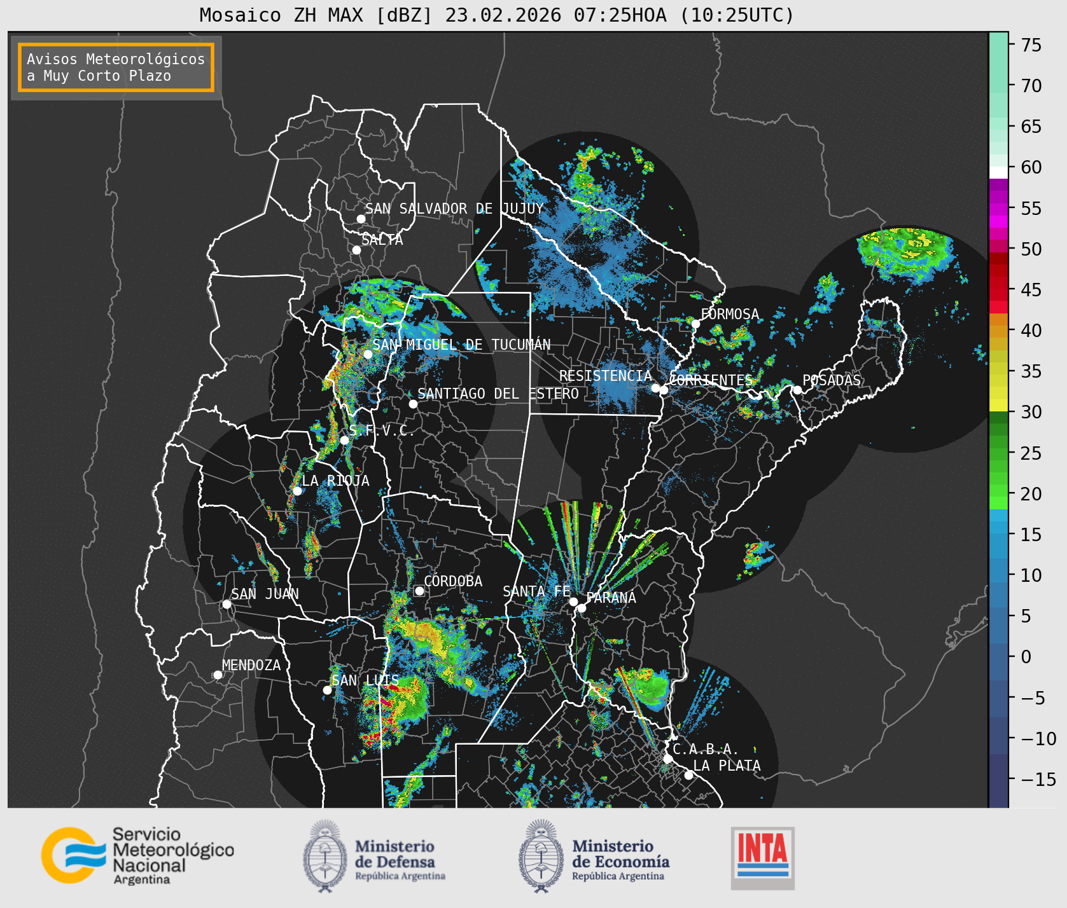The width and height of the screenshot is (1067, 908).
Task: Click the Formosa city marker dot
Action: (695, 324)
